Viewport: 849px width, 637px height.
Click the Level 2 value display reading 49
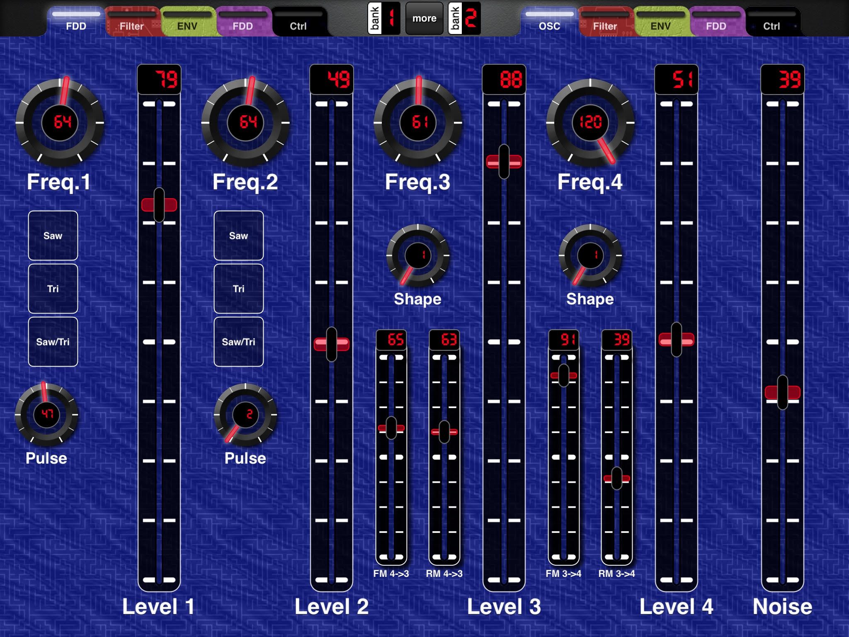click(x=332, y=80)
